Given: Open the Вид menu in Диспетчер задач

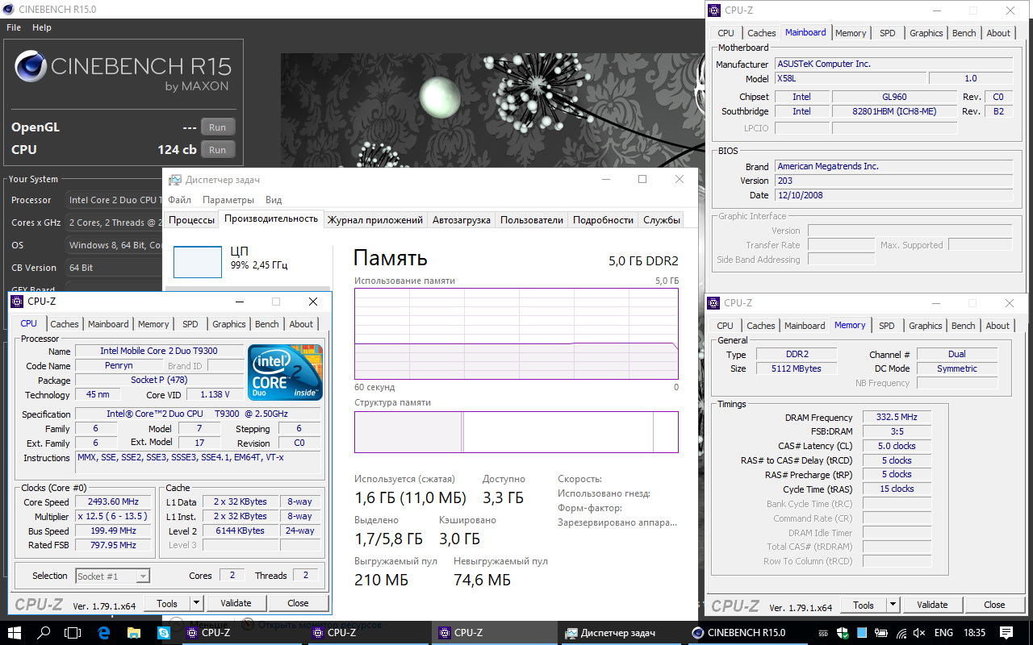Looking at the screenshot, I should (274, 200).
